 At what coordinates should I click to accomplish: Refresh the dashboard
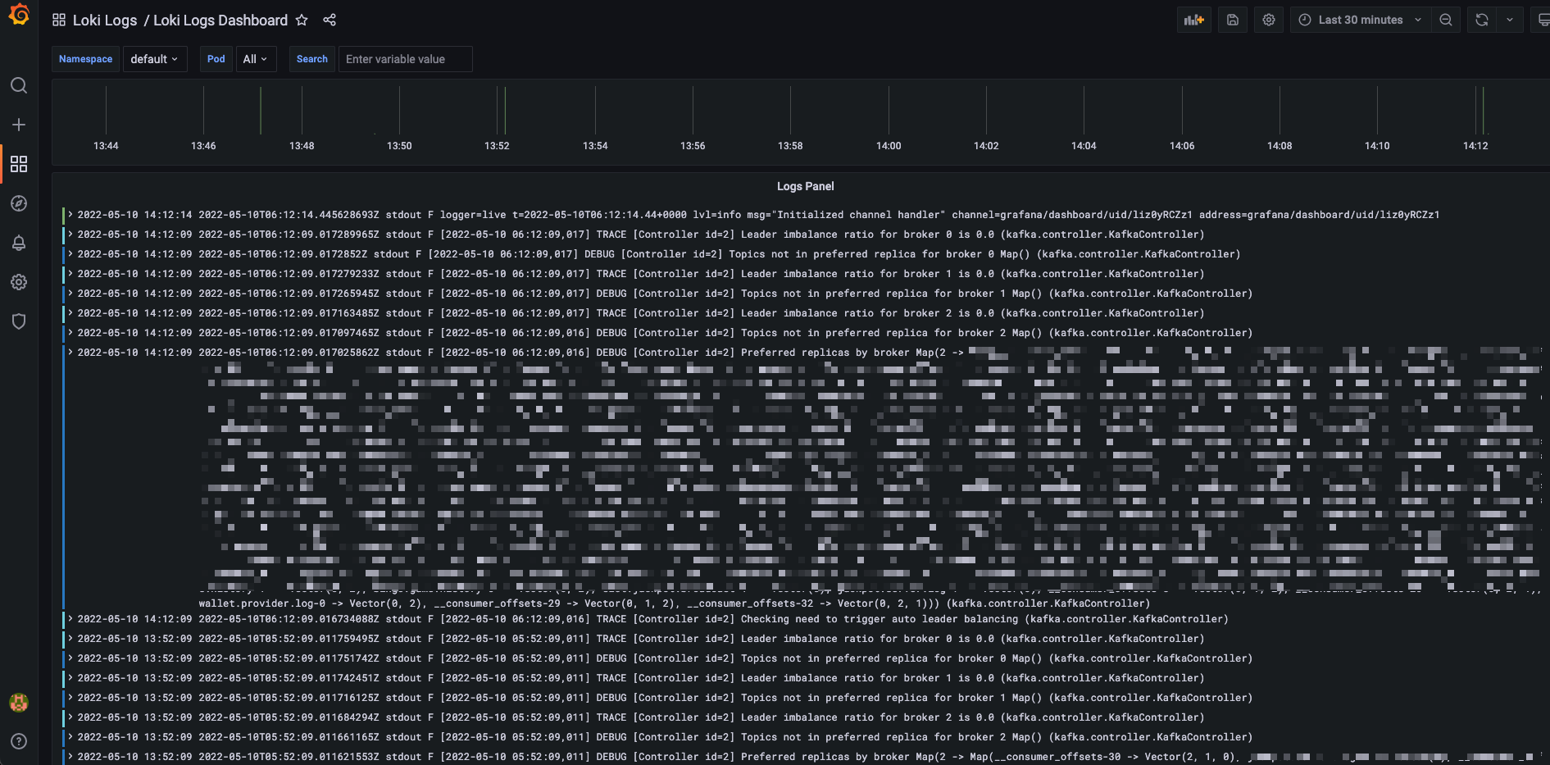pyautogui.click(x=1482, y=20)
